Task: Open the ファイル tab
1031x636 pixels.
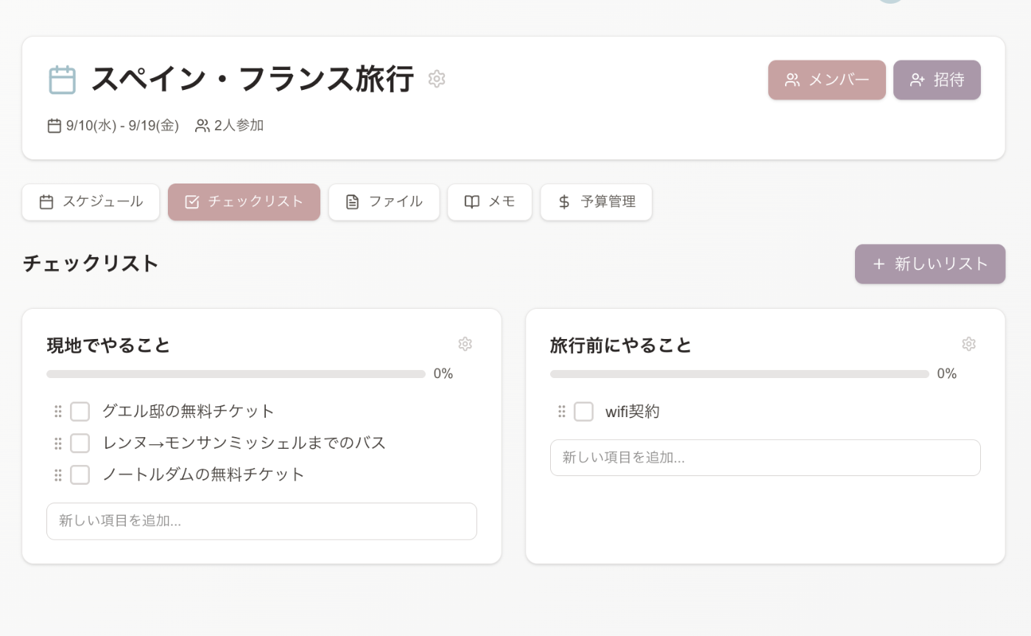Action: [x=384, y=202]
